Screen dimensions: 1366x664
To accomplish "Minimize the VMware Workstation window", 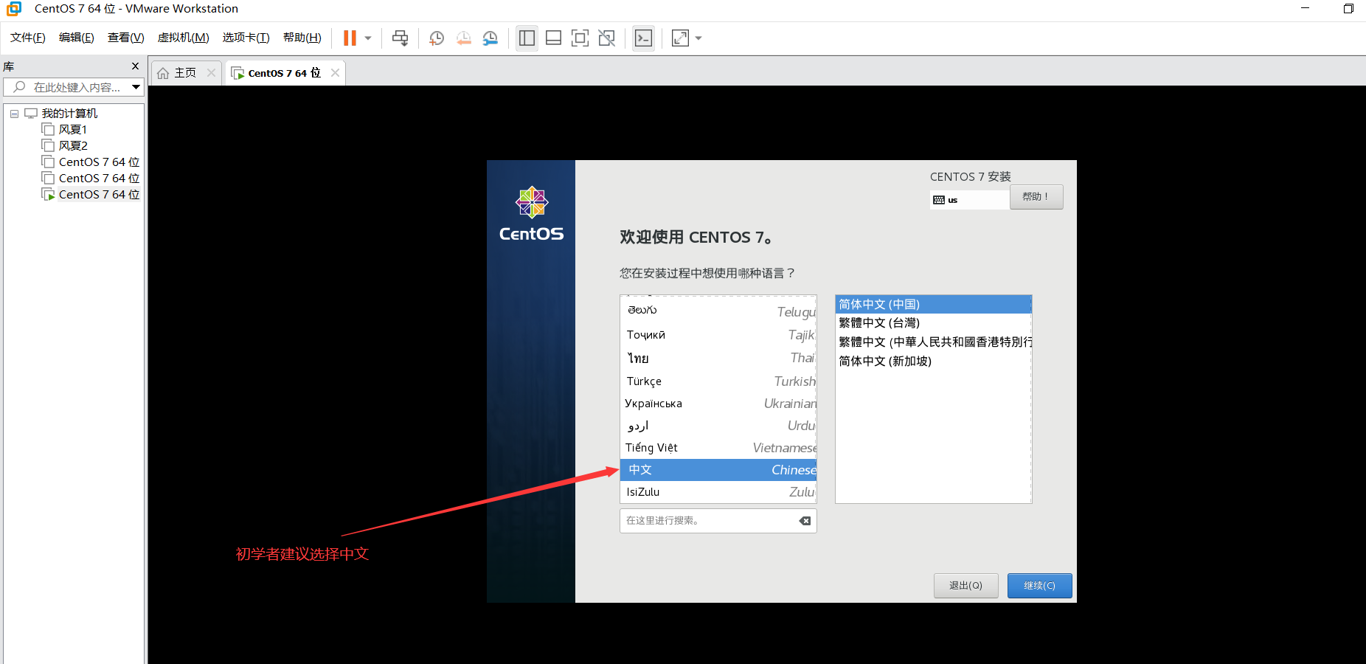I will [x=1305, y=8].
